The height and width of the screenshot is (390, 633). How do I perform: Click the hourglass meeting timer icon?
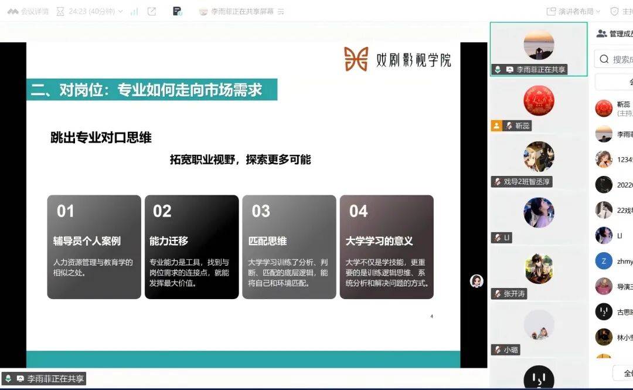pyautogui.click(x=60, y=11)
